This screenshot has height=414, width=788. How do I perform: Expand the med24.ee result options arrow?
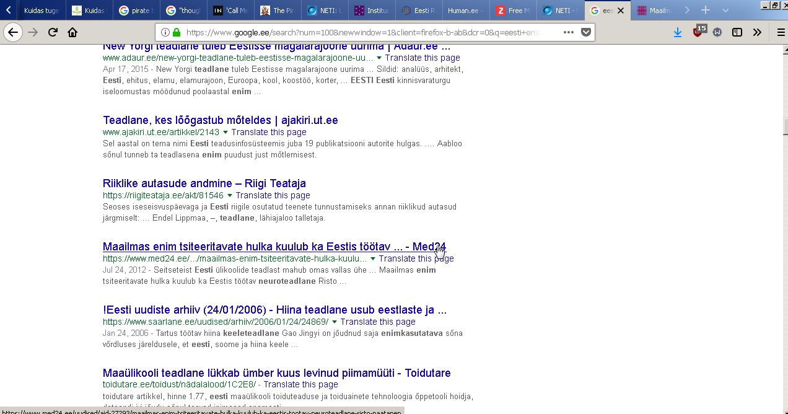coord(373,258)
